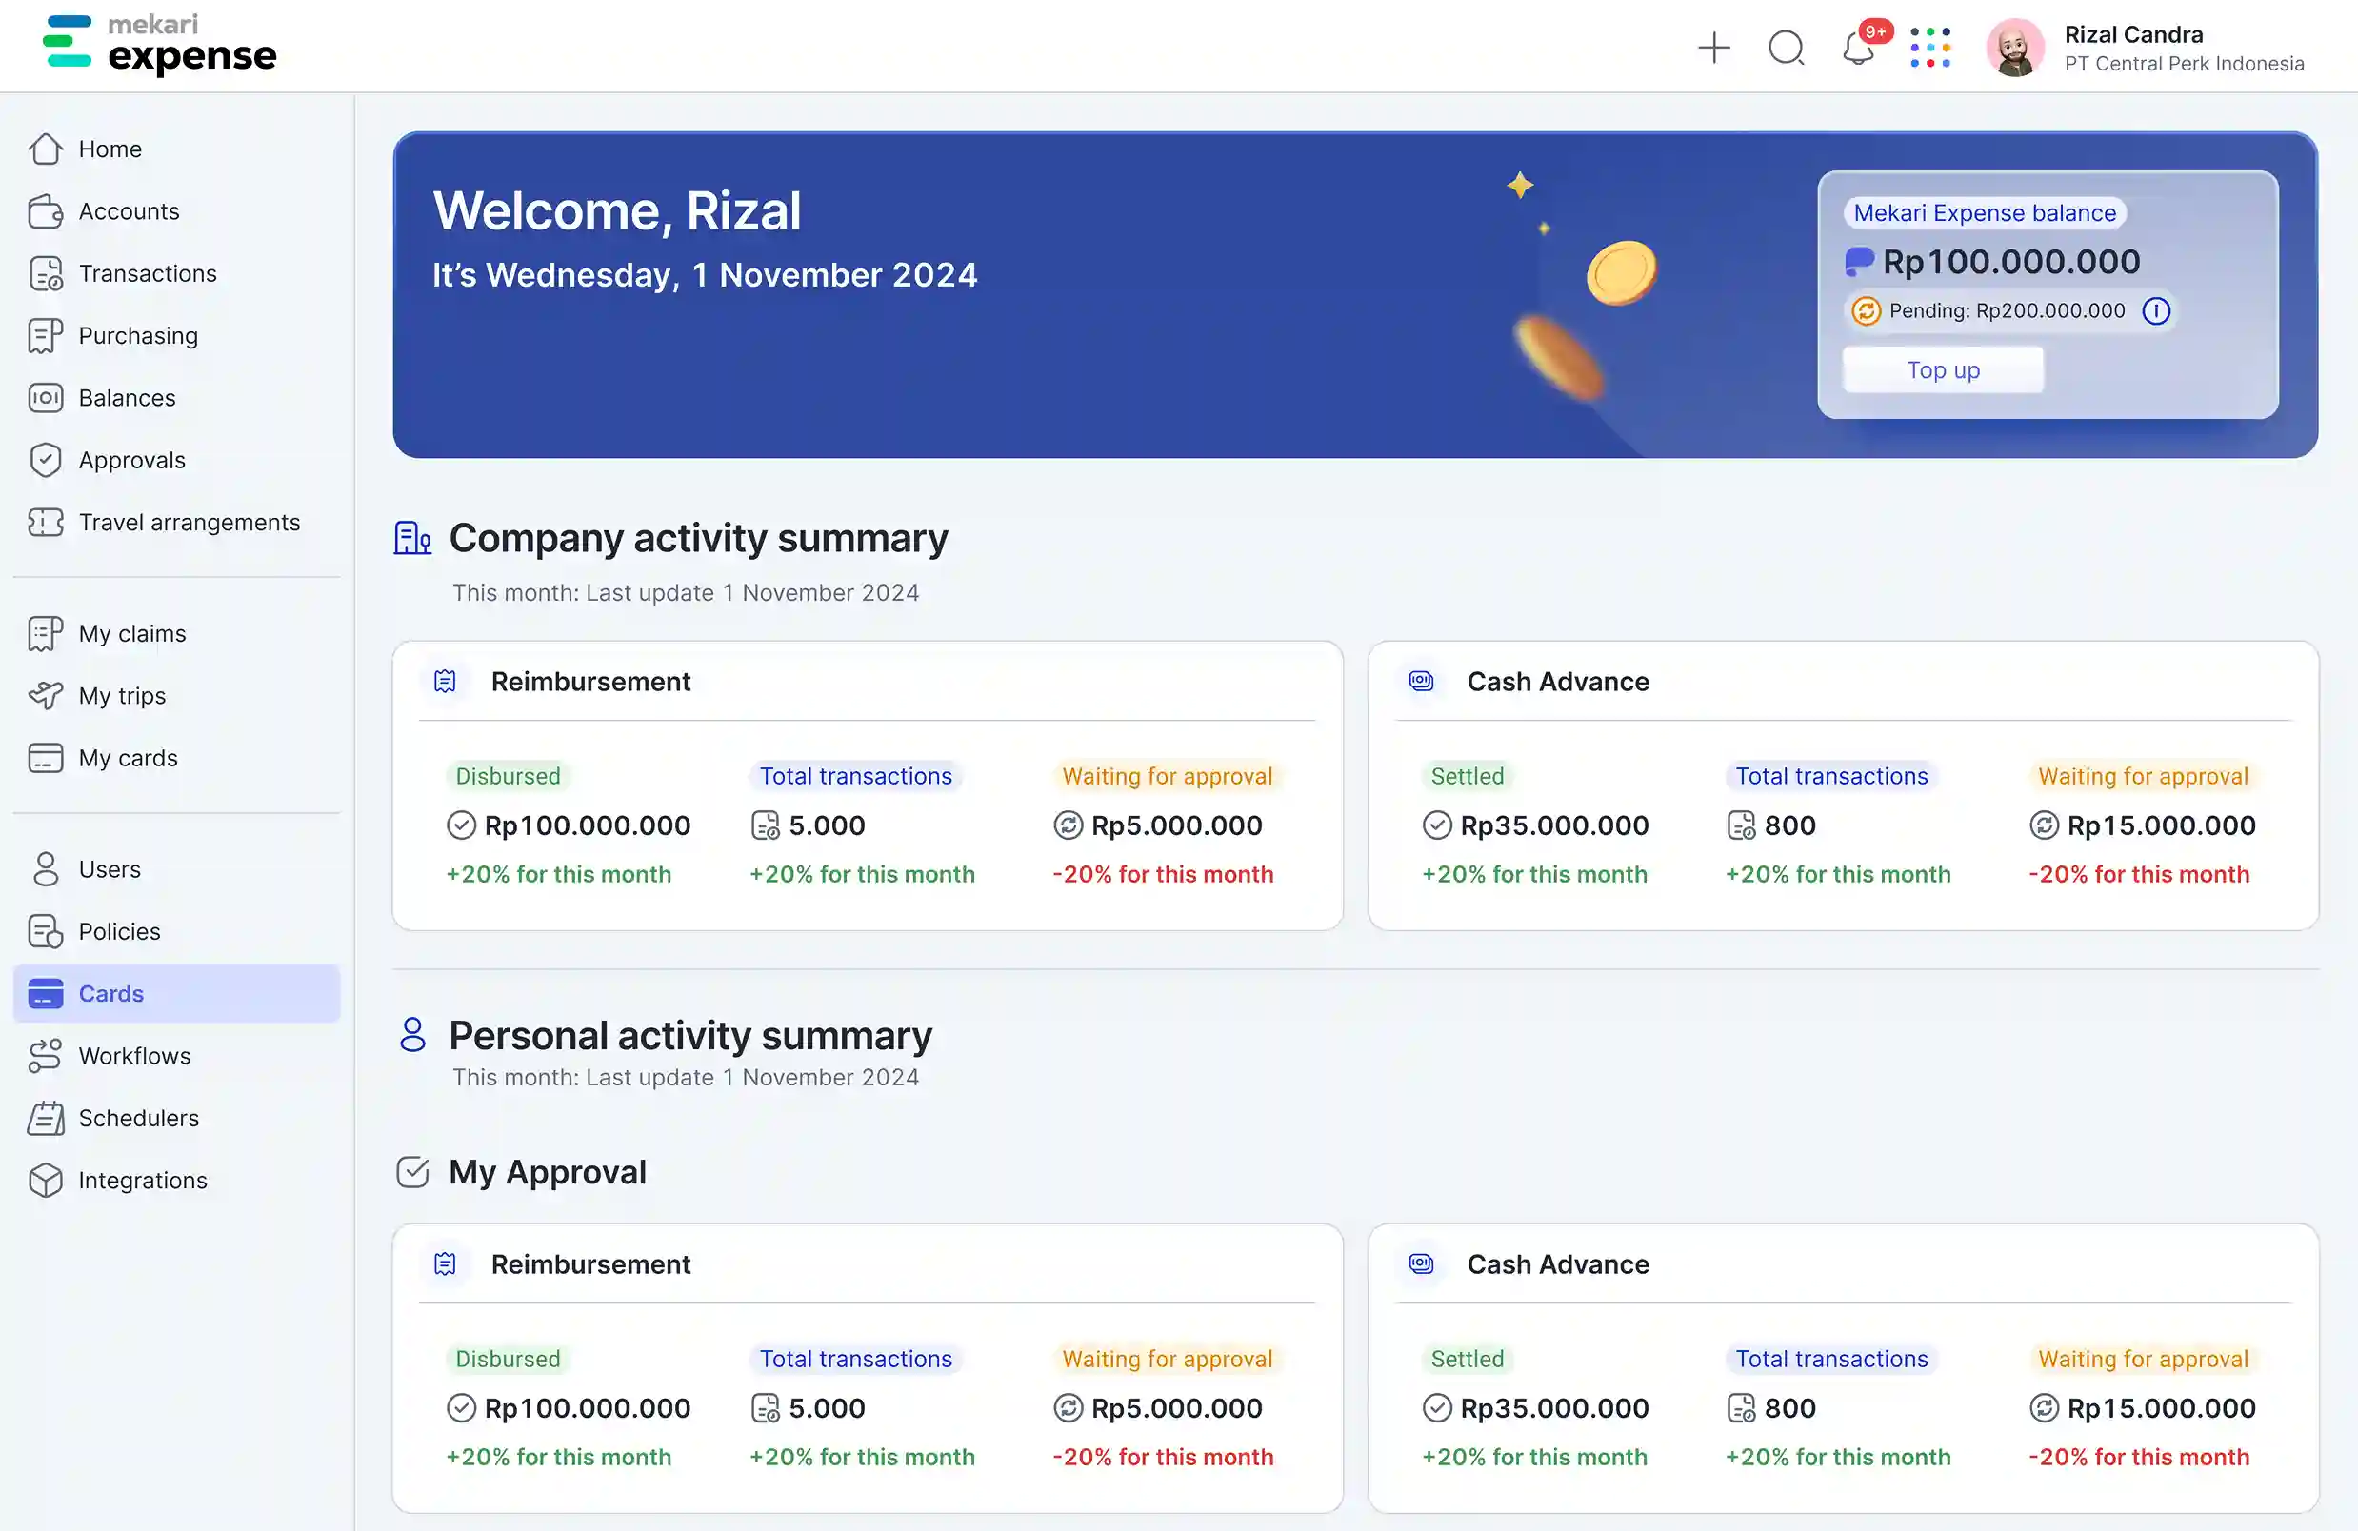
Task: Open My trips from the sidebar
Action: 122,695
